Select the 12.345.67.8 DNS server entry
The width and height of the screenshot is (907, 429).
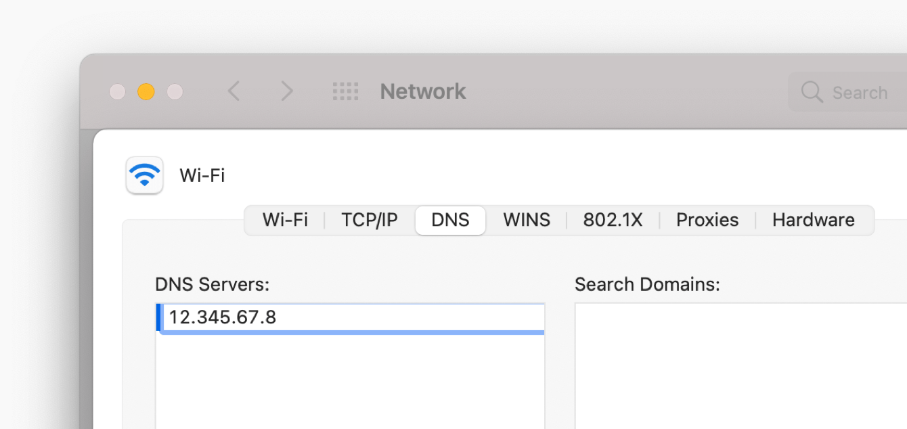point(223,317)
